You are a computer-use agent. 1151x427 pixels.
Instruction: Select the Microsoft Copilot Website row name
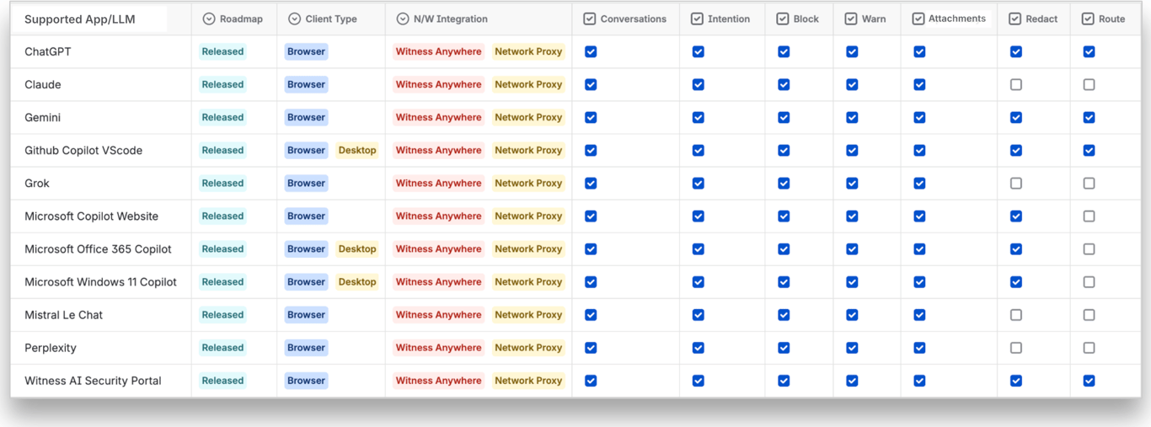pos(92,216)
